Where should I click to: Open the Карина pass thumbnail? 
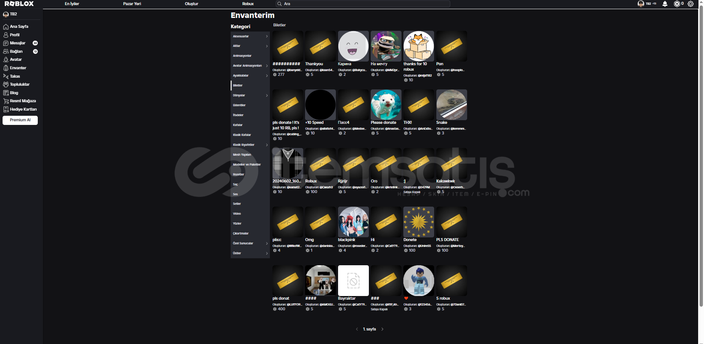tap(353, 46)
